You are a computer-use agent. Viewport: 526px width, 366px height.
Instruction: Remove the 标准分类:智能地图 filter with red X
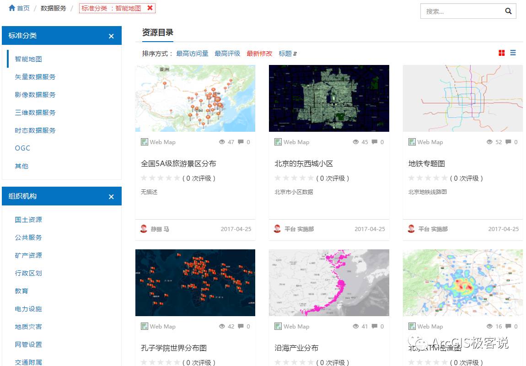pyautogui.click(x=150, y=8)
